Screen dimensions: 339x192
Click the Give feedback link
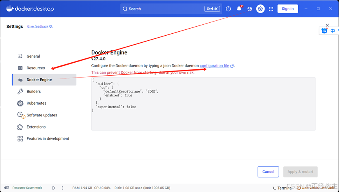38,26
